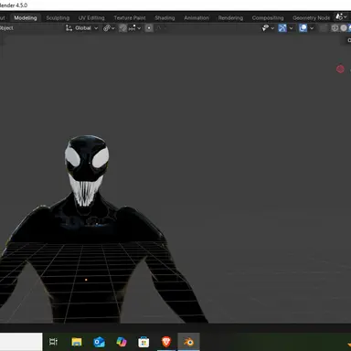Open object visibility and selectability filter

click(x=268, y=28)
